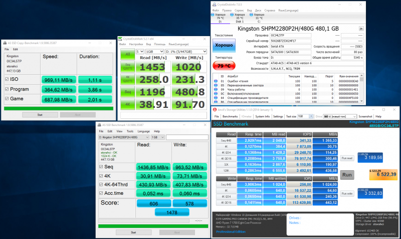Click the firmware field OC34L5TP in CrystalDiskInfo
The image size is (401, 239).
tap(290, 35)
